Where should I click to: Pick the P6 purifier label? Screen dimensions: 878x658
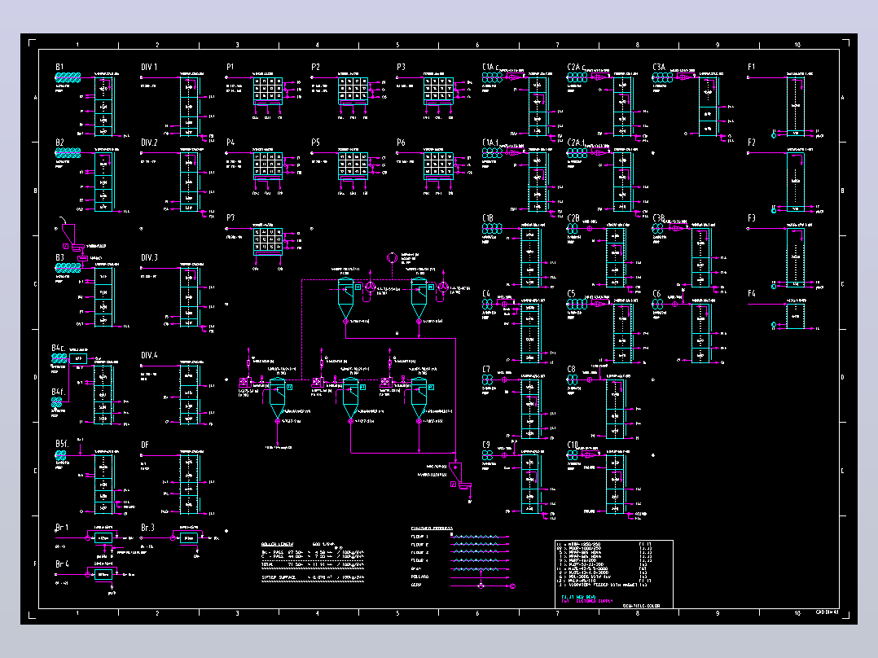click(401, 143)
